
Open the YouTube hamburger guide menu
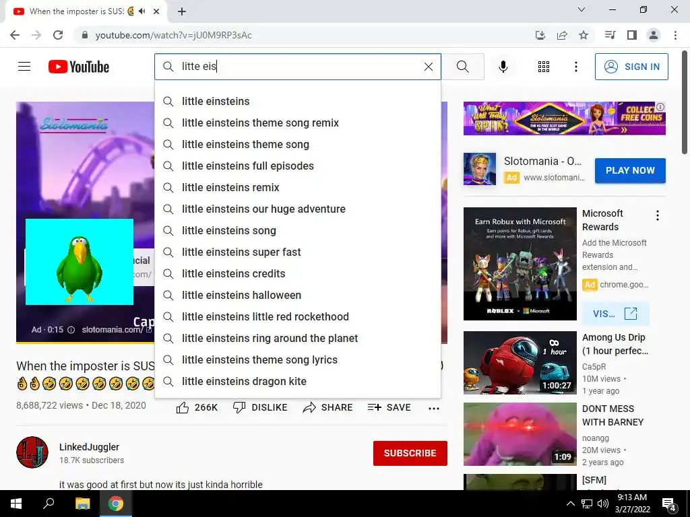point(24,67)
